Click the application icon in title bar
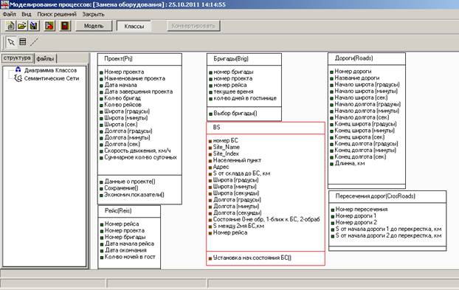 click(x=4, y=4)
